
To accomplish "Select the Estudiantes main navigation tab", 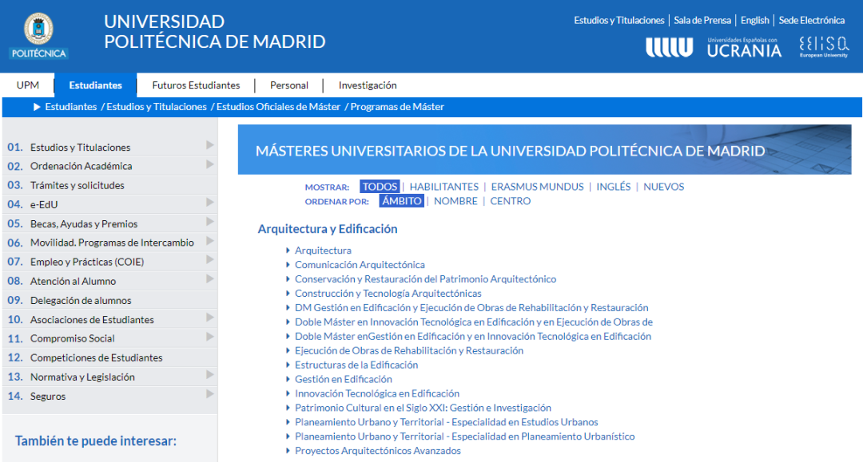I will click(x=95, y=85).
